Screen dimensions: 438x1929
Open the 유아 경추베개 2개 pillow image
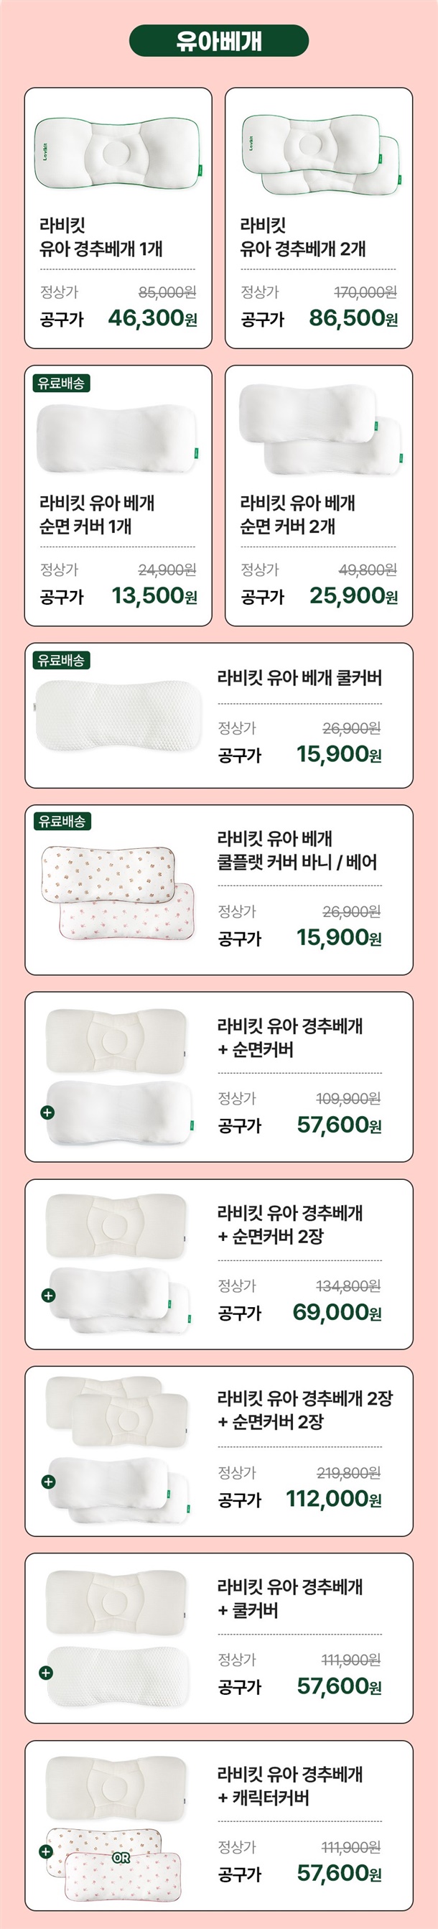[321, 154]
